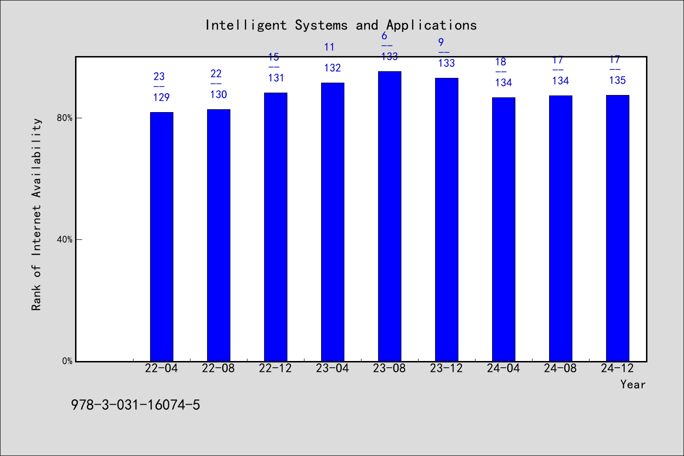Click the rank 18 label above 24-04

(501, 62)
